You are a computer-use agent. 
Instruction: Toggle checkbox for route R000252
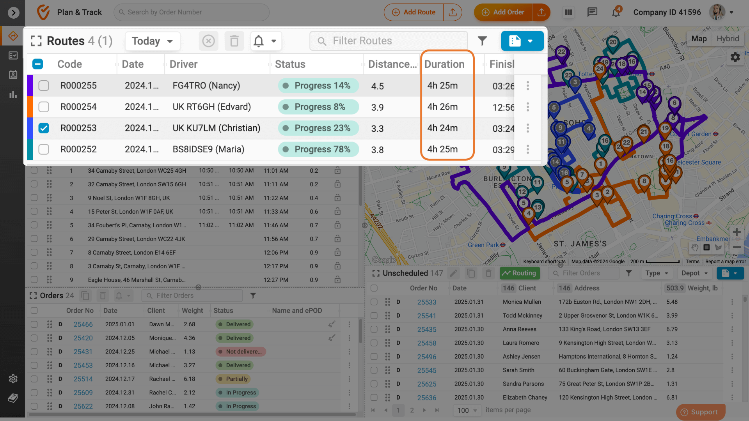point(44,149)
